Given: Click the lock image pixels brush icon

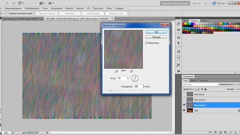Looking at the screenshot, I should click(199, 89).
